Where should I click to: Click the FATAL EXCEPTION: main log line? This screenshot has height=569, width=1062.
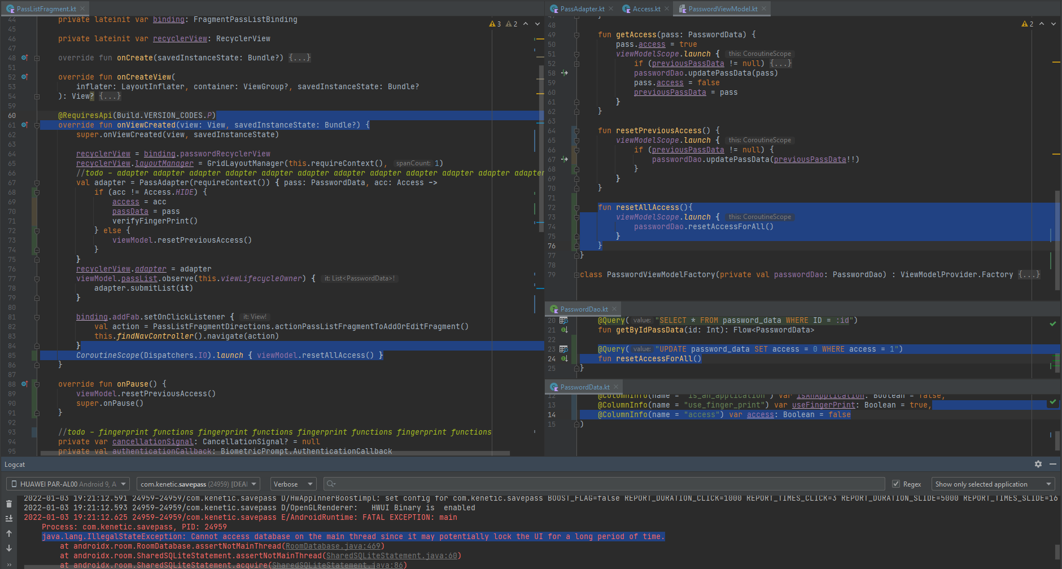[241, 517]
